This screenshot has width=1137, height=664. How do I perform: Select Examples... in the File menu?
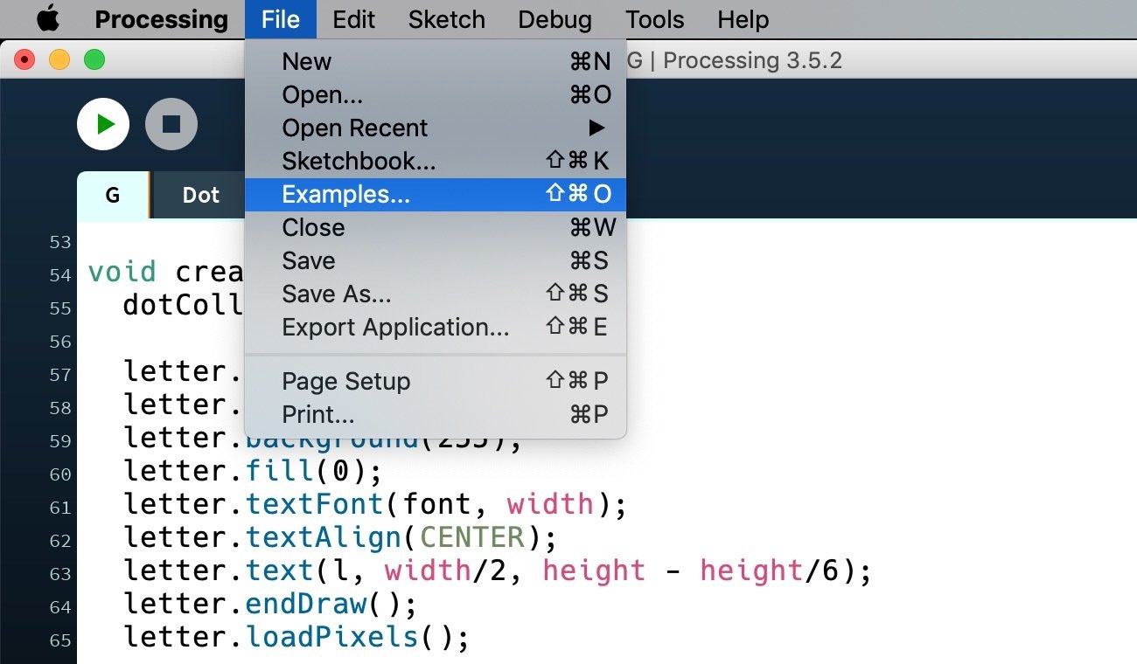coord(436,195)
